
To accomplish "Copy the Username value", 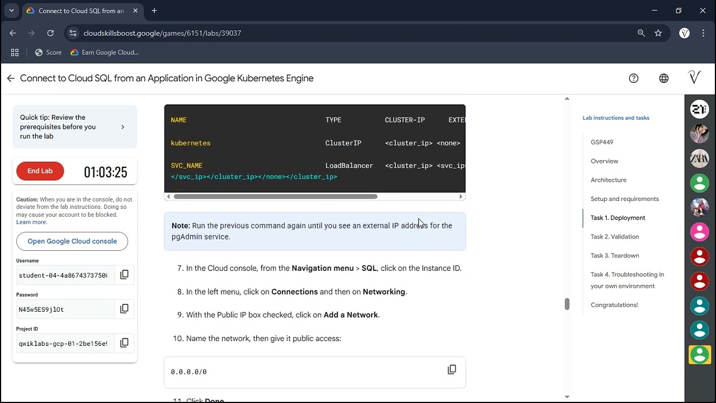I will pos(124,274).
